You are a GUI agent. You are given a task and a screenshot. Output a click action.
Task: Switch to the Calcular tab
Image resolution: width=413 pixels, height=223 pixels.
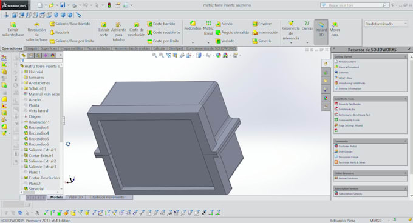coord(159,48)
